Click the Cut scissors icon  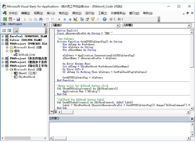click(25, 19)
